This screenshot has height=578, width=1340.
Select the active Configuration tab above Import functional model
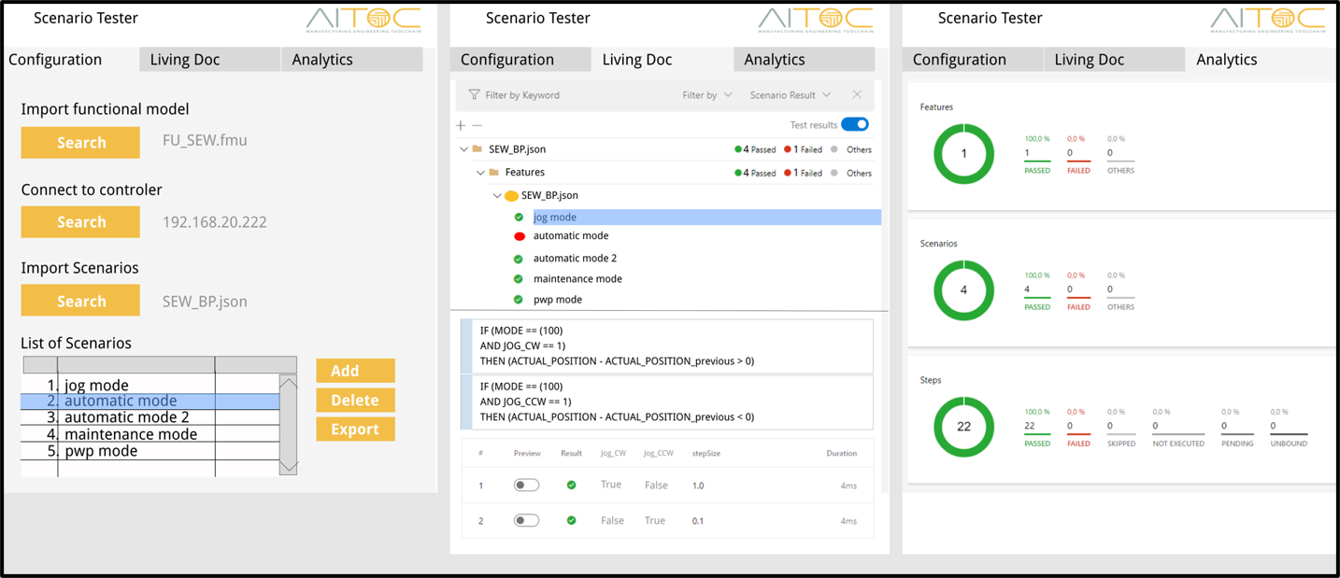coord(70,60)
